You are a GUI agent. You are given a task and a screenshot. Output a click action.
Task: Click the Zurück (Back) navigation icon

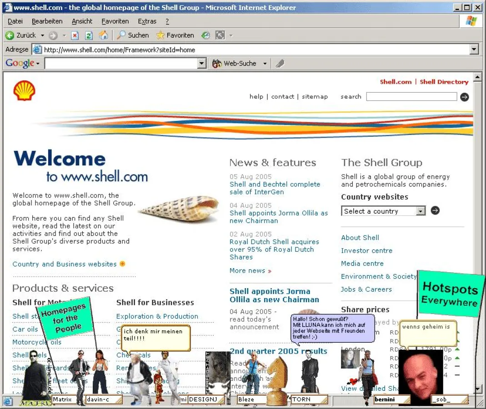click(10, 35)
